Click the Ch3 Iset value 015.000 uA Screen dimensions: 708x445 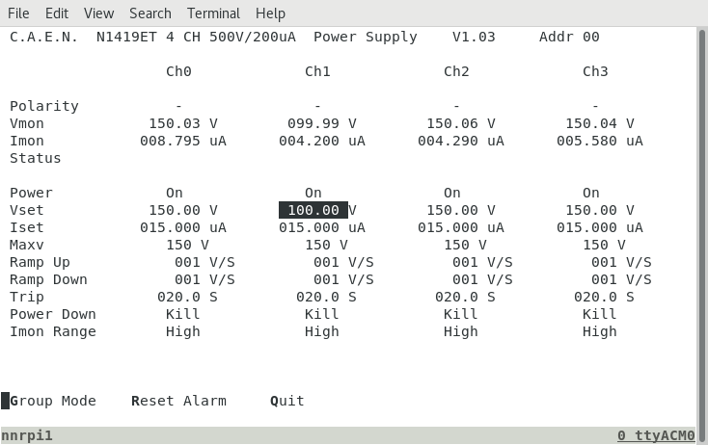600,227
